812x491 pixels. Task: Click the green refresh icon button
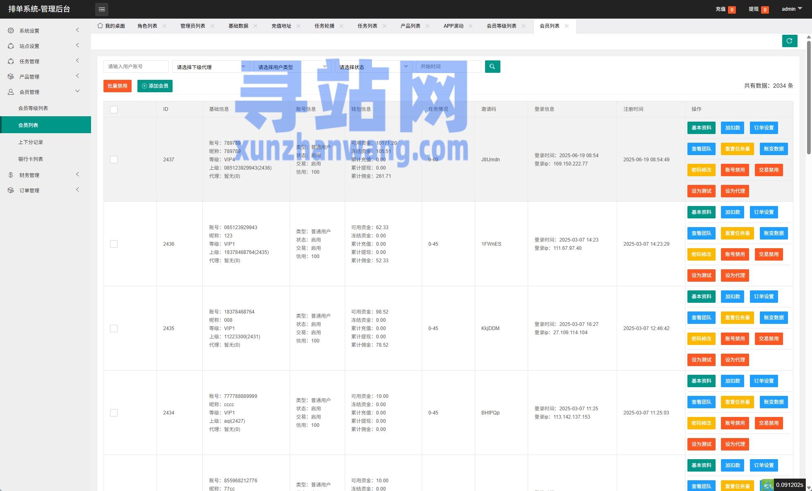point(790,41)
